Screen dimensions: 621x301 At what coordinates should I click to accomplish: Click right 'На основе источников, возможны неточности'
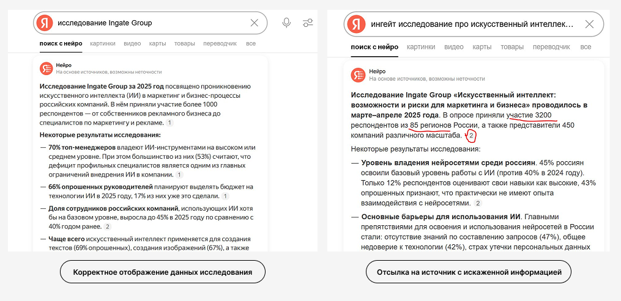click(x=427, y=79)
